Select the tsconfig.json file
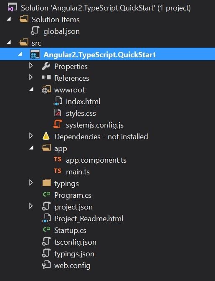The height and width of the screenshot is (281, 215). (75, 242)
